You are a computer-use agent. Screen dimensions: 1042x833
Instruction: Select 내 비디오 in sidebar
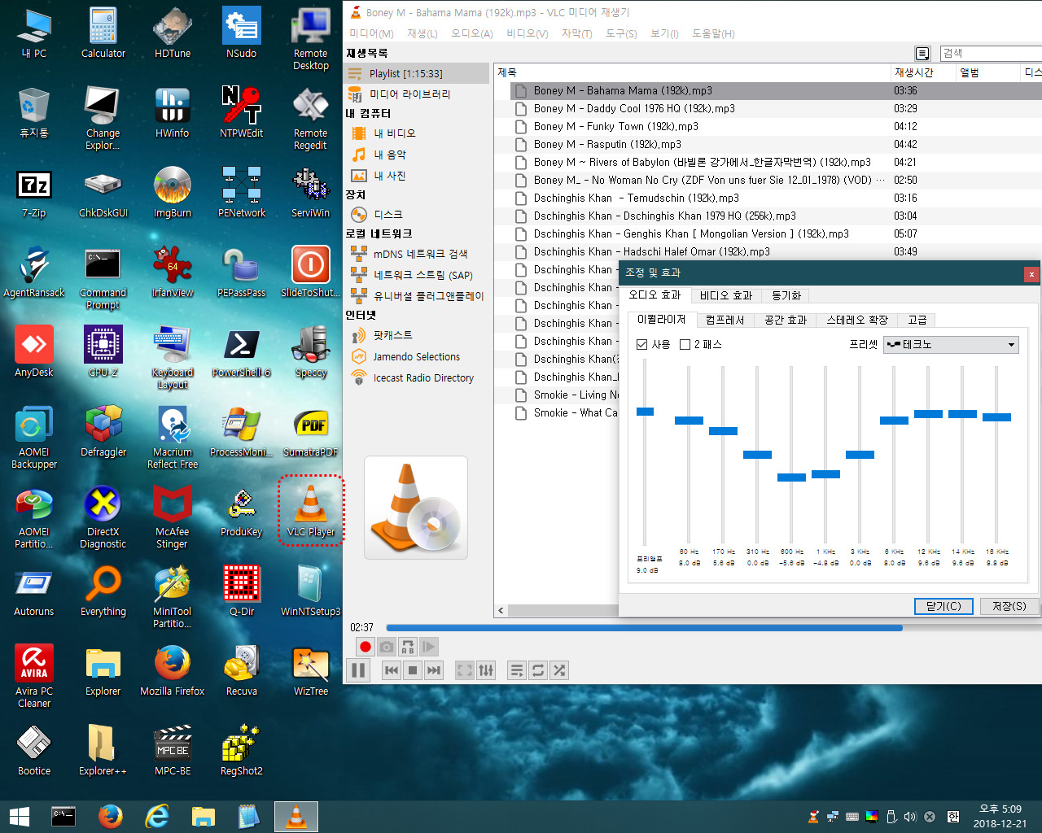(x=394, y=133)
